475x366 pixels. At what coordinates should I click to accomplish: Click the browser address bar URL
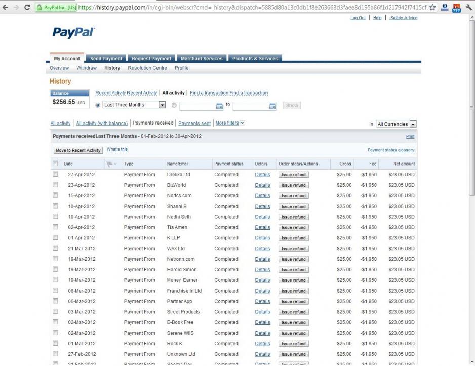click(253, 7)
